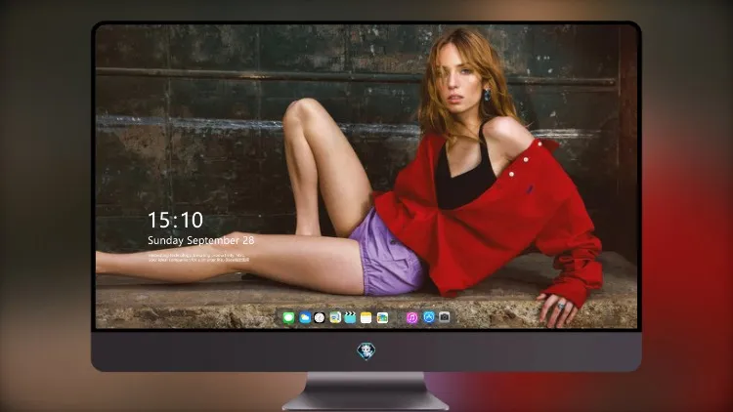Open the Photos gallery dock icon
The width and height of the screenshot is (733, 412).
382,318
